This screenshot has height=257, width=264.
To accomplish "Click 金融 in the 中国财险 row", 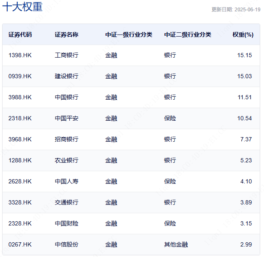I will coord(111,223).
